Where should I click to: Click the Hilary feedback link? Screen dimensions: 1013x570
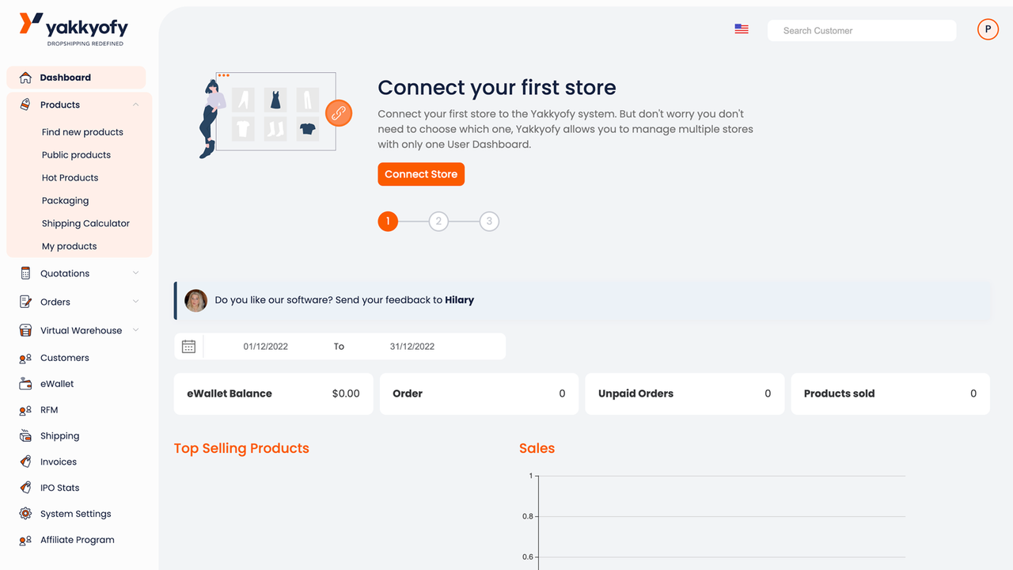[x=459, y=300]
